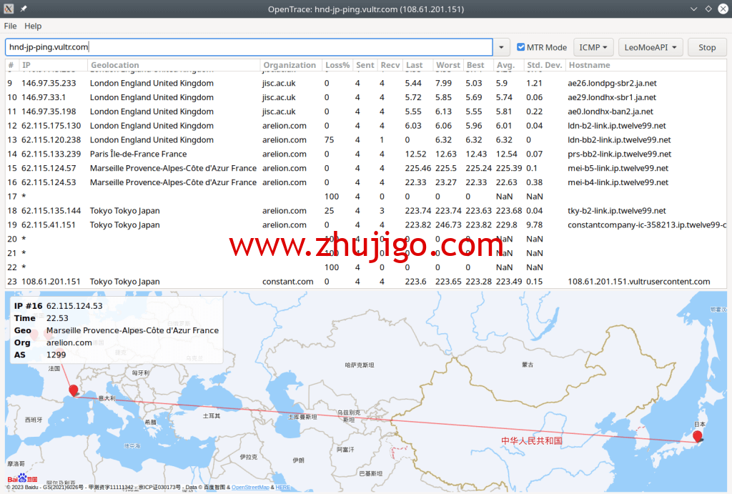Click the Std. Dev. column header

pos(544,65)
